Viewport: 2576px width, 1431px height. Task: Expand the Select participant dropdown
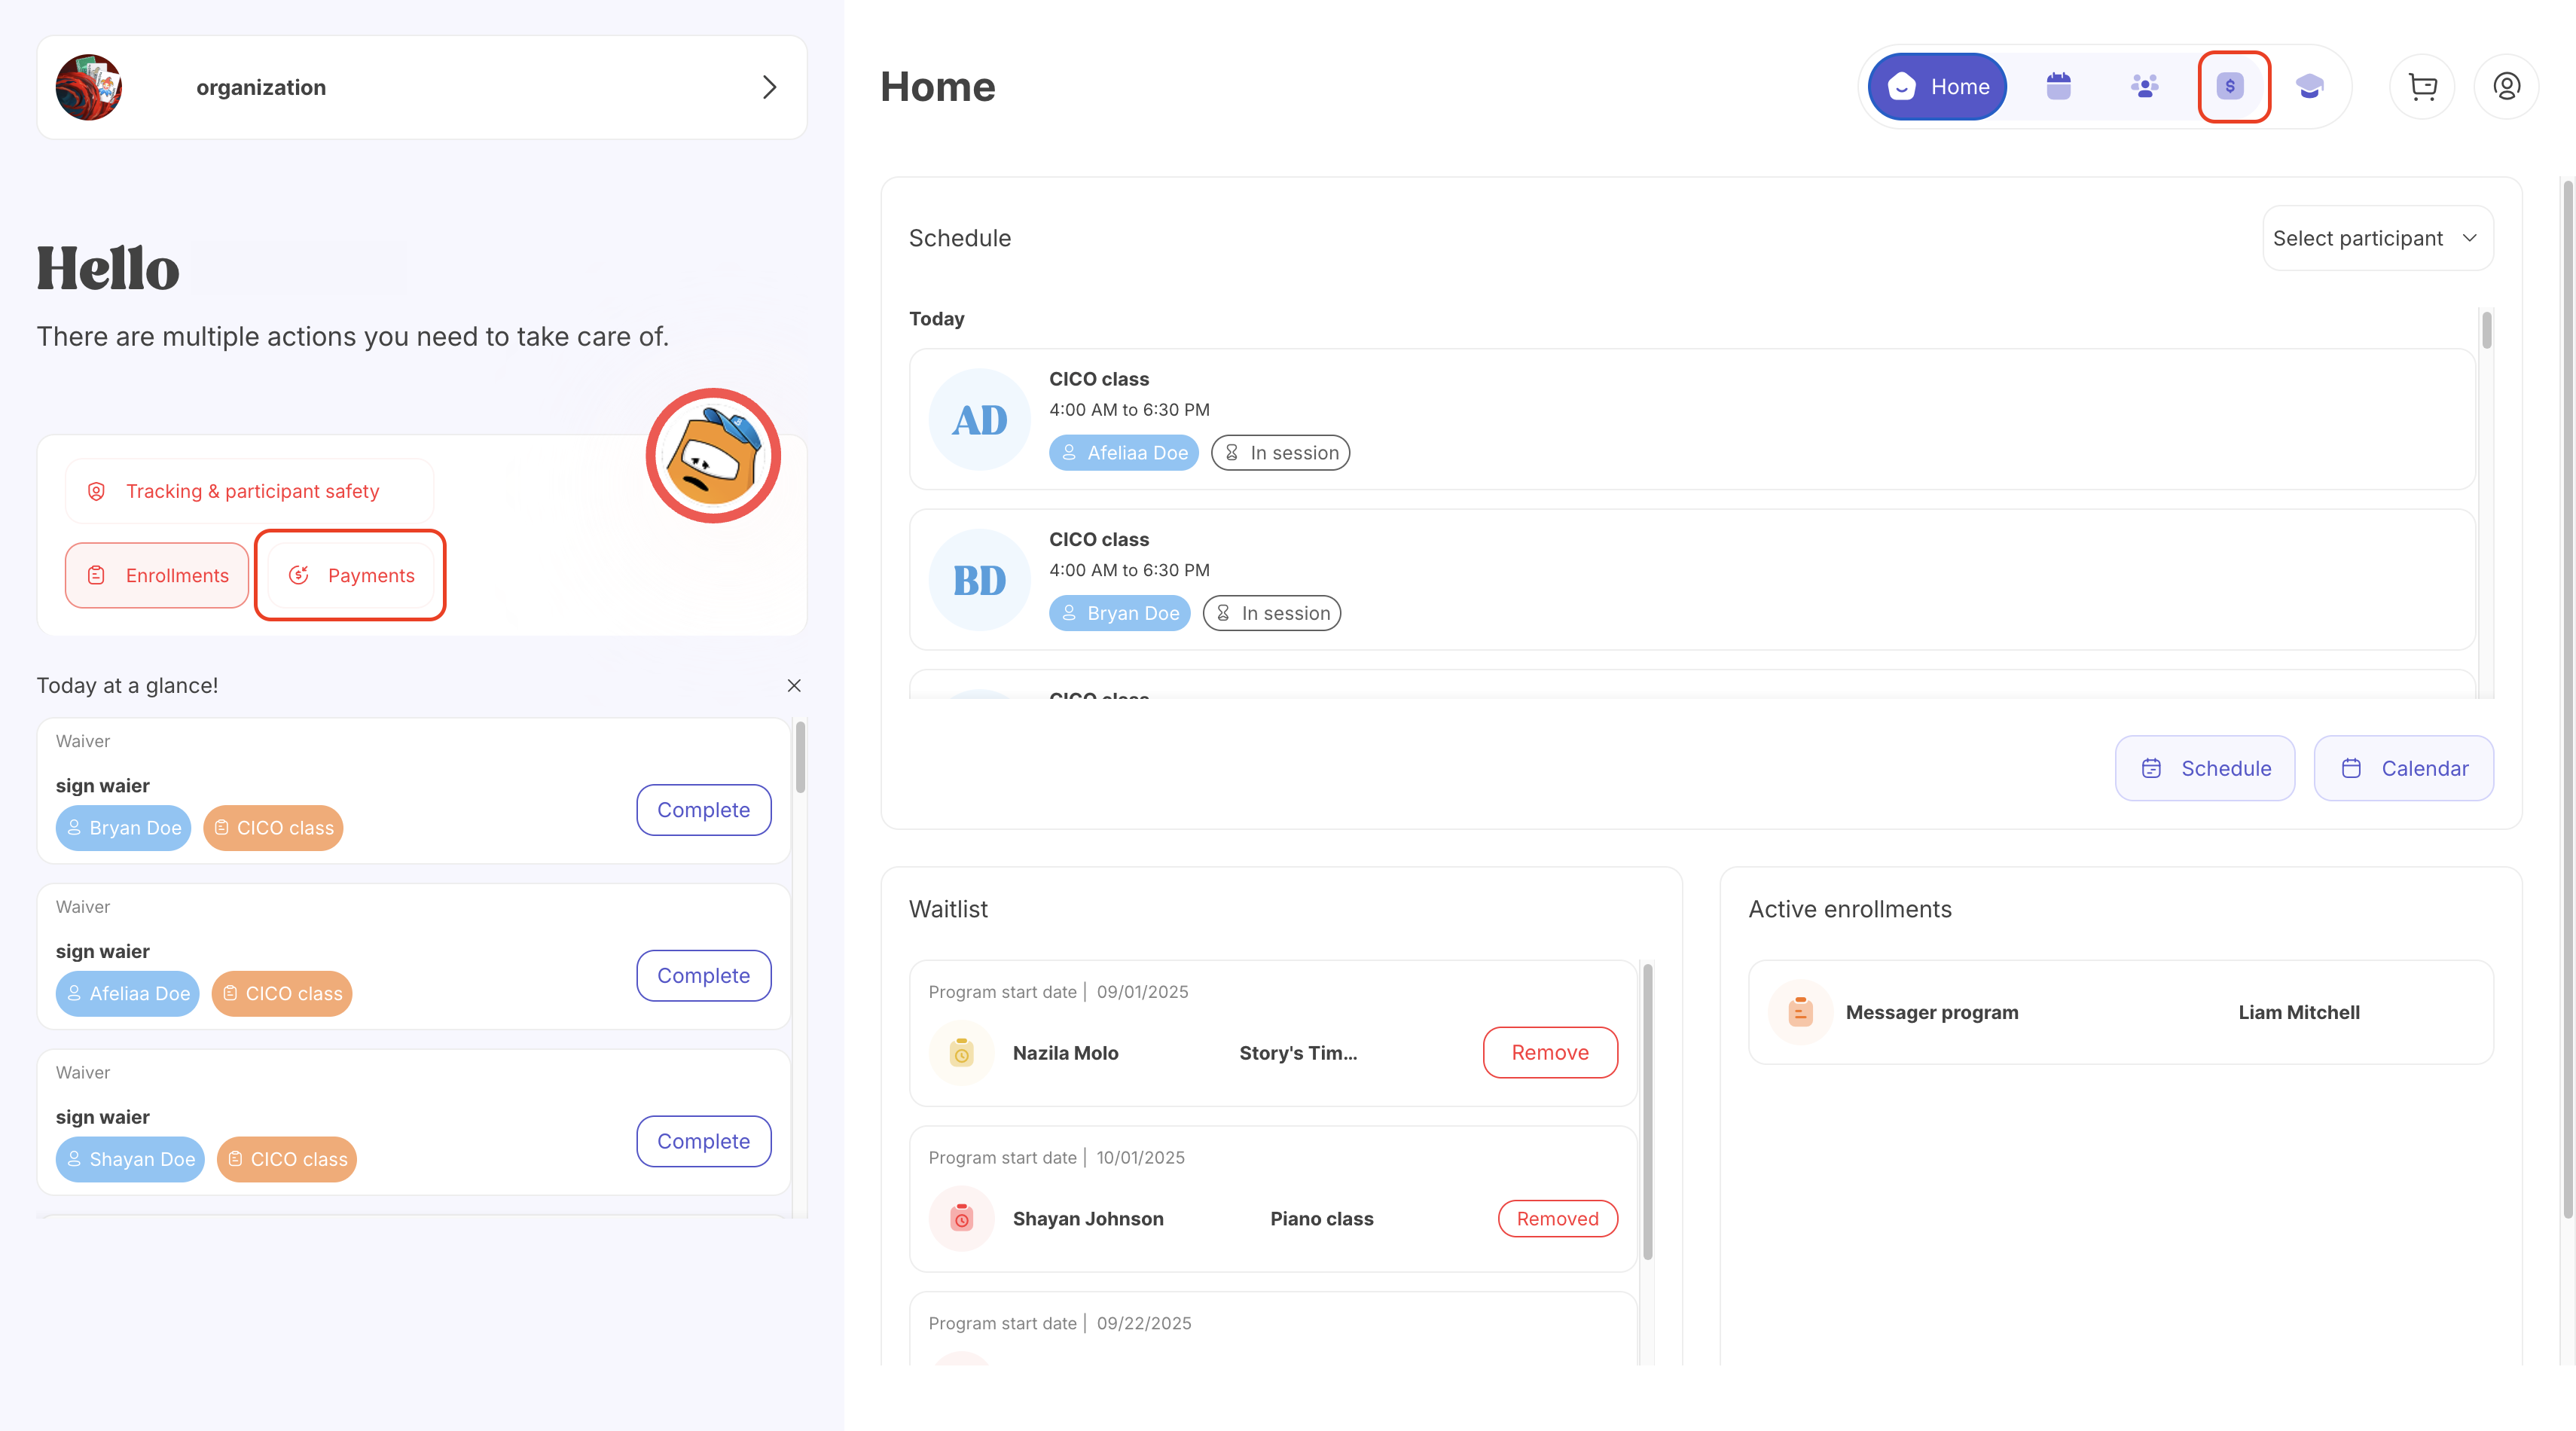2377,238
